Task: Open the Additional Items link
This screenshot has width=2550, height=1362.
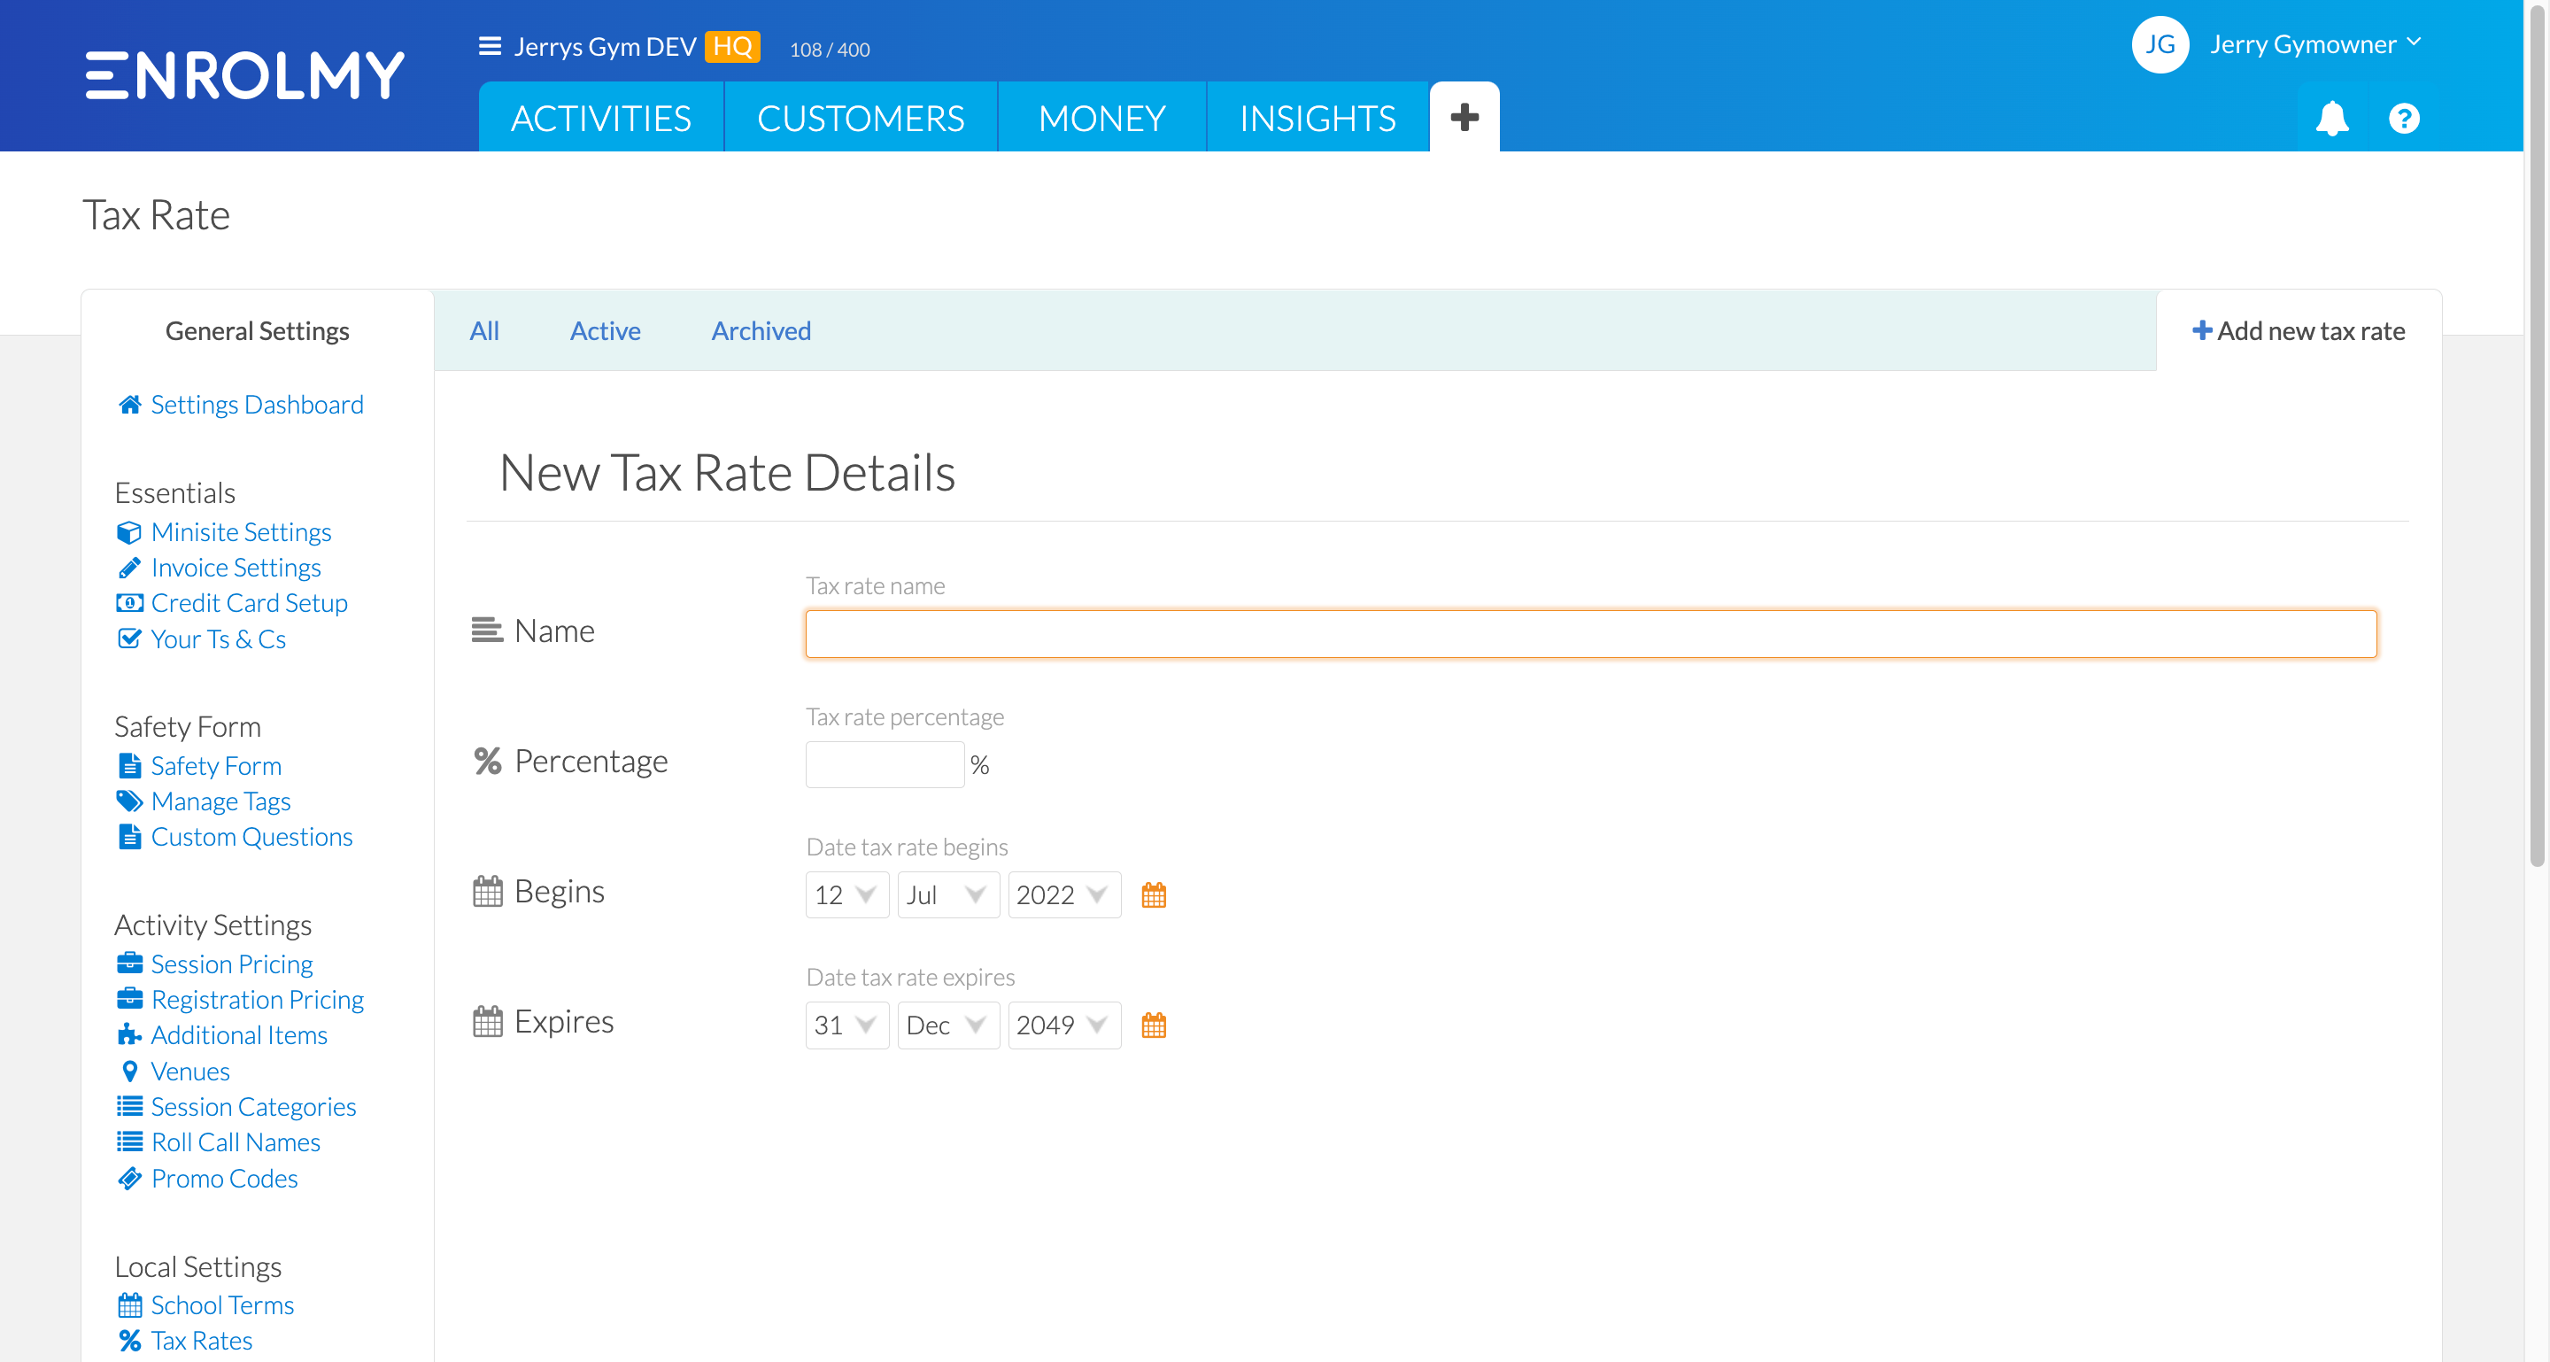Action: [x=240, y=1035]
